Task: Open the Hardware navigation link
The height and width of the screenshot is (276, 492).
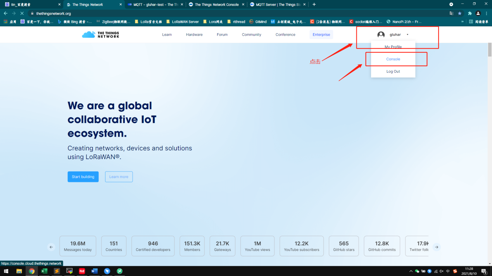Action: [x=194, y=35]
